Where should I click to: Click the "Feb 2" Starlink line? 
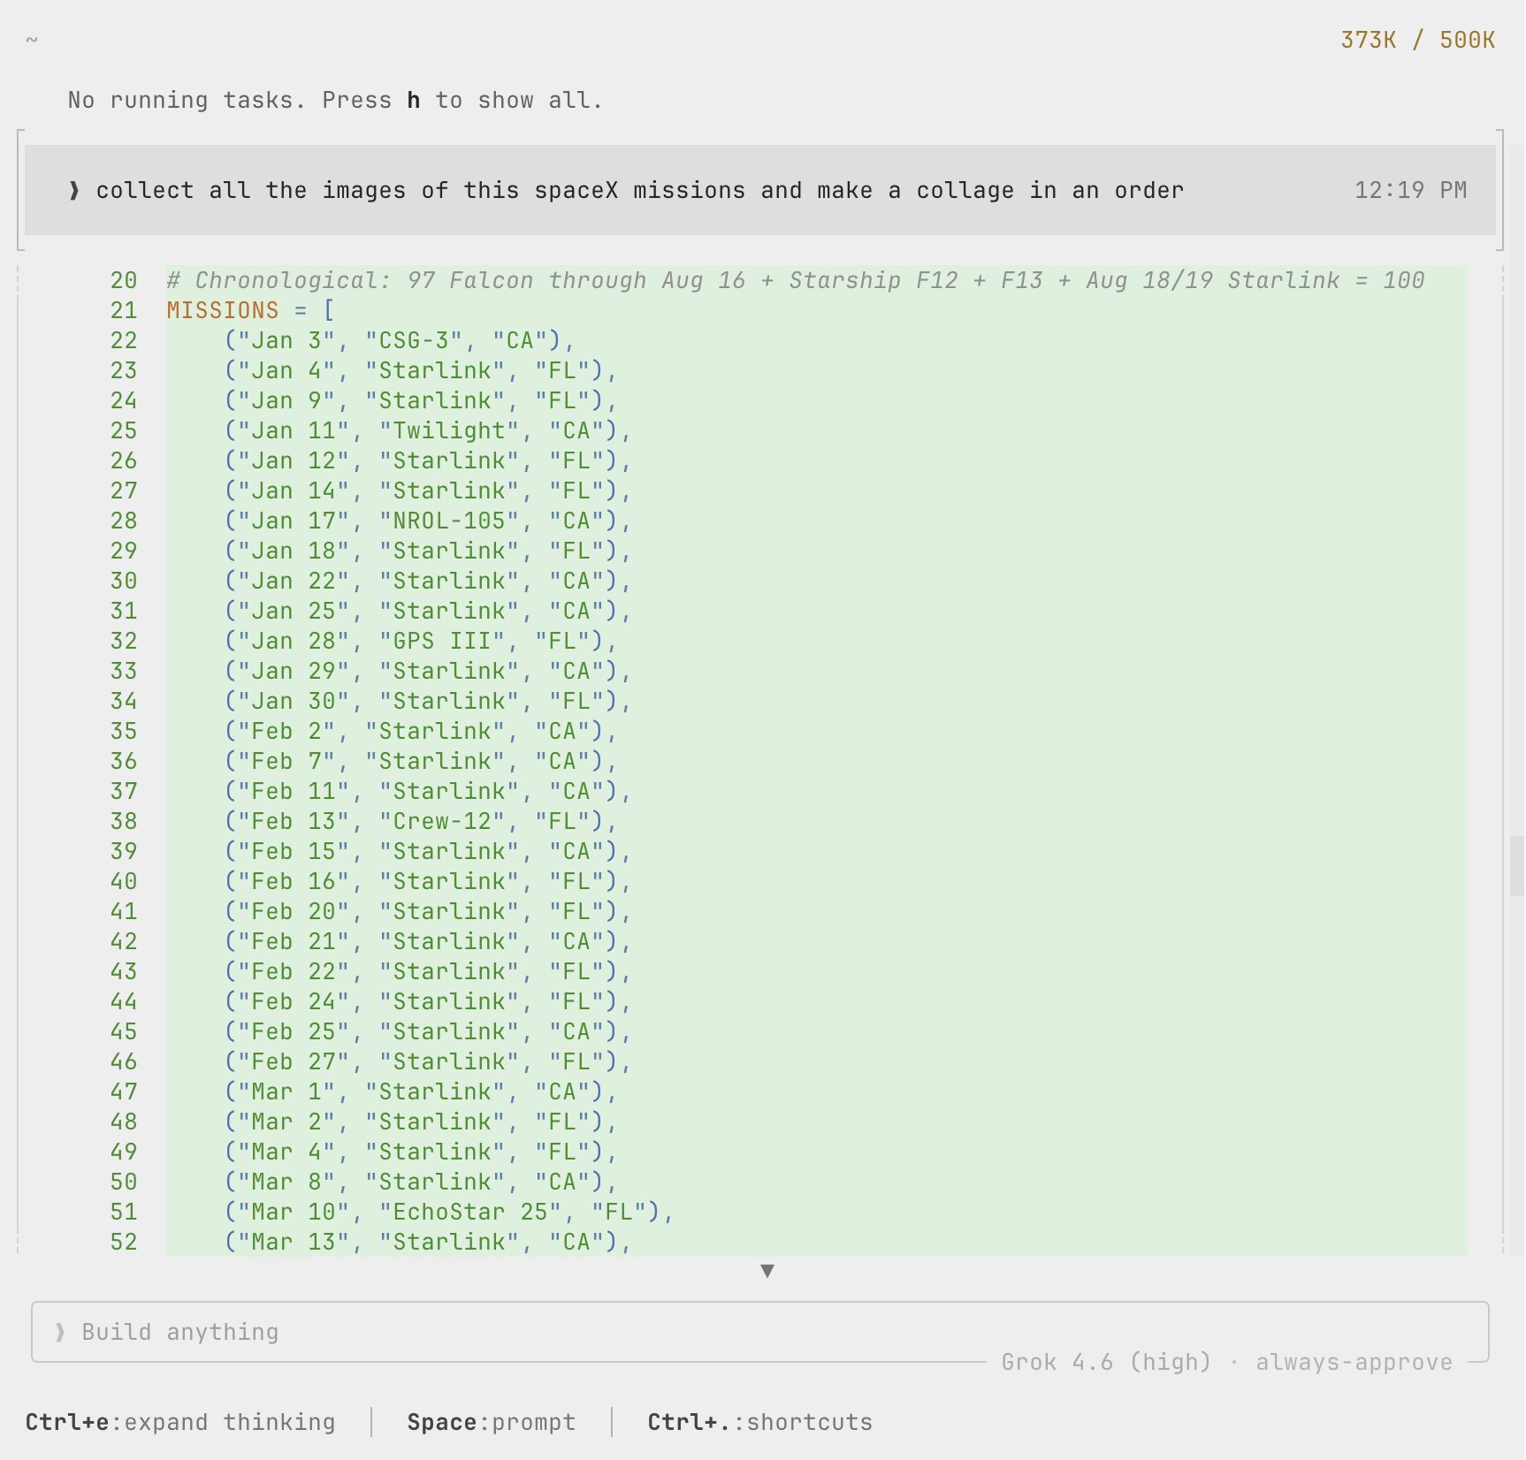421,731
